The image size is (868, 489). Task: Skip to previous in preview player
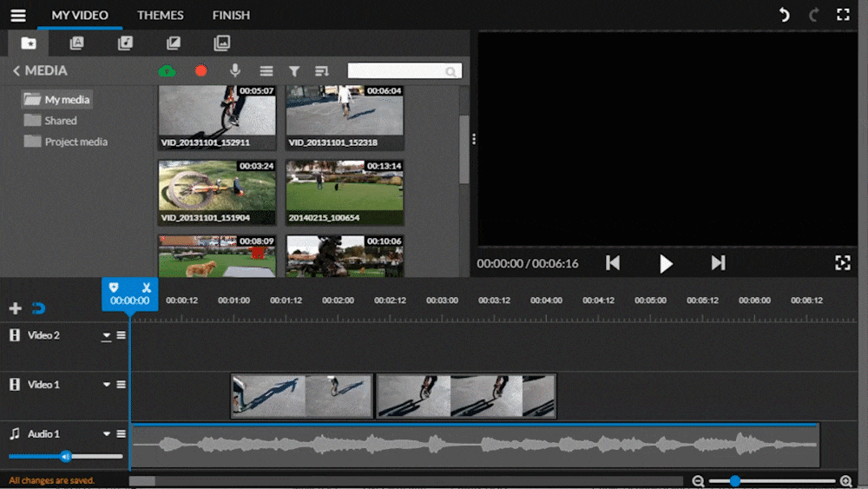pyautogui.click(x=613, y=262)
